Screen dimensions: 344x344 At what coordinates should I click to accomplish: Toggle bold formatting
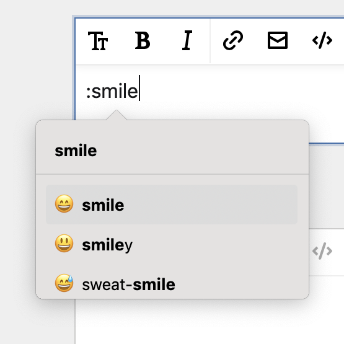pos(143,40)
